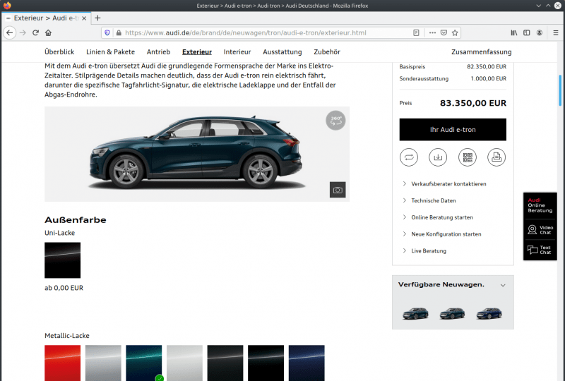Click the camera icon on car image

point(338,190)
